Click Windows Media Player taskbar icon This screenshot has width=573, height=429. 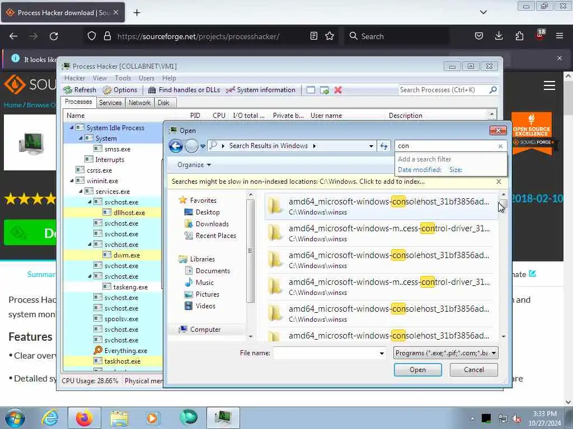pos(153,418)
